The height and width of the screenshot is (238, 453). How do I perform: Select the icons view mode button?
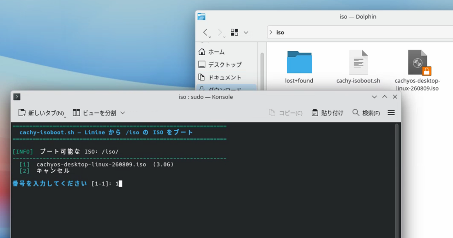(x=234, y=32)
